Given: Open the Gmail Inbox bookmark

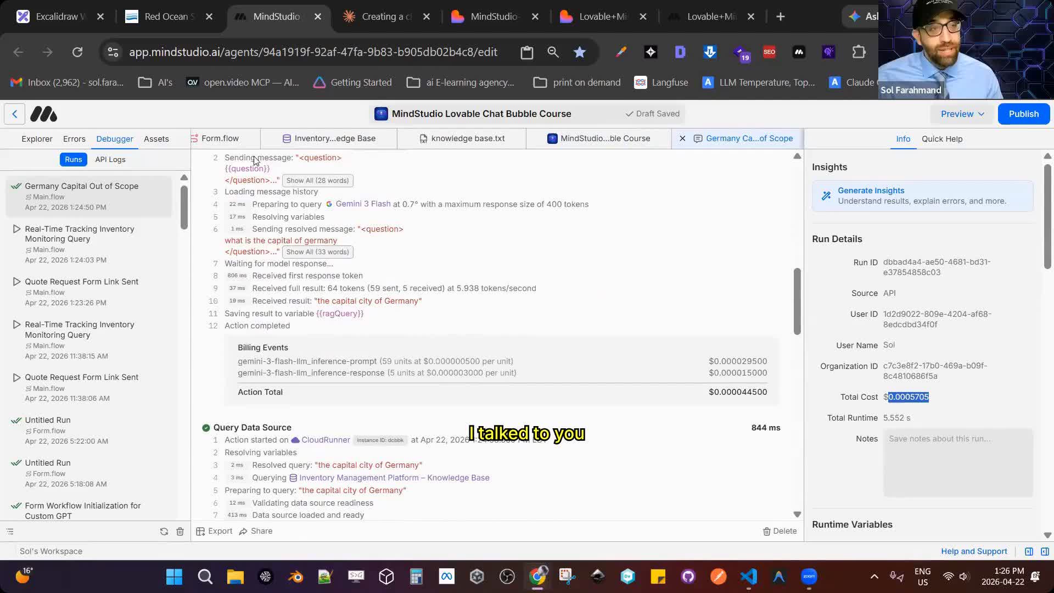Looking at the screenshot, I should tap(67, 82).
